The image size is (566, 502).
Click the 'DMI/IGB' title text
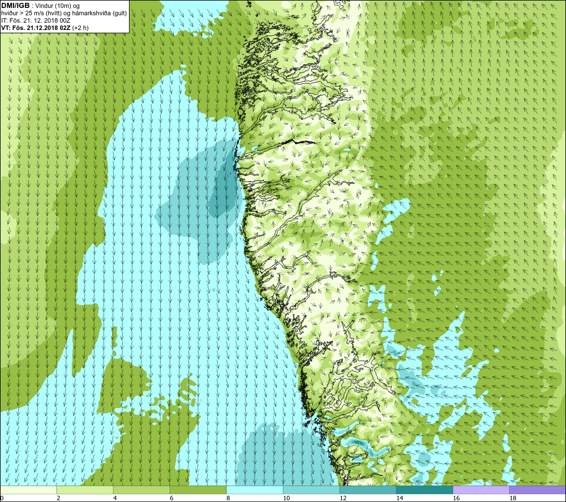(15, 6)
